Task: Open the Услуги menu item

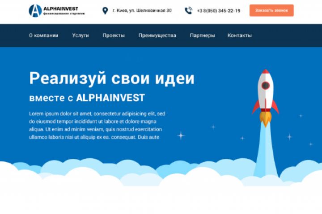Action: coord(80,35)
